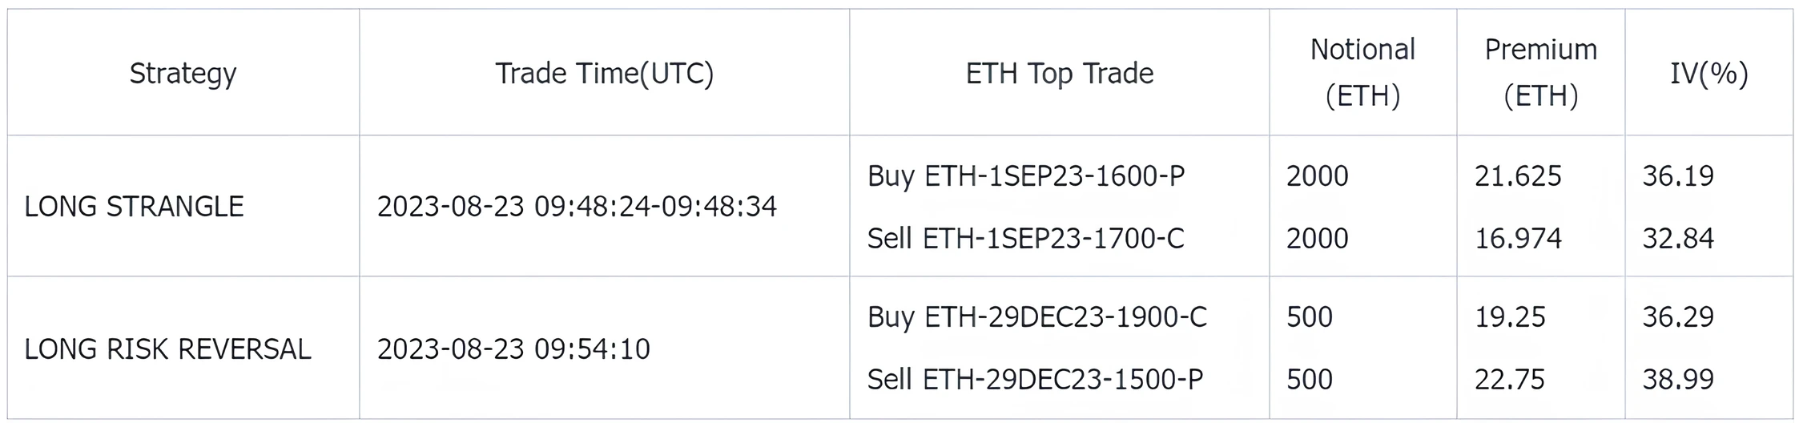This screenshot has height=423, width=1799.
Task: Click Sell ETH-1SEP23-1700-C trade
Action: [1025, 238]
